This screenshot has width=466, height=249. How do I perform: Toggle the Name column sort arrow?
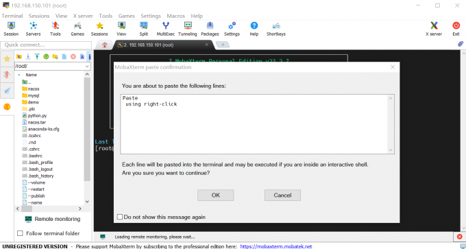19,75
